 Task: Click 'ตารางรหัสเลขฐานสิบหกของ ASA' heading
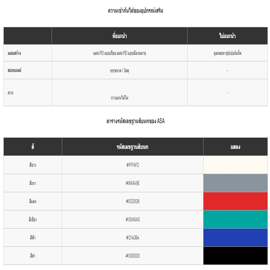pos(135,121)
